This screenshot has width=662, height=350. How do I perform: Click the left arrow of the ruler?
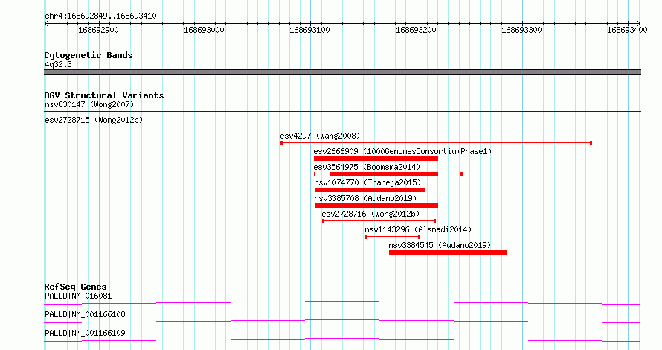(46, 24)
